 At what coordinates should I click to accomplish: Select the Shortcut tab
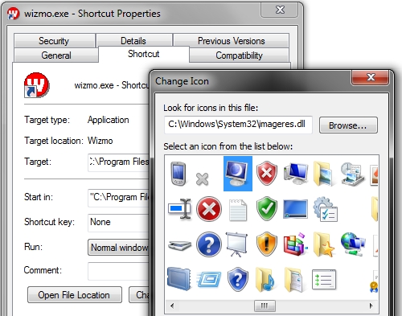pos(144,54)
